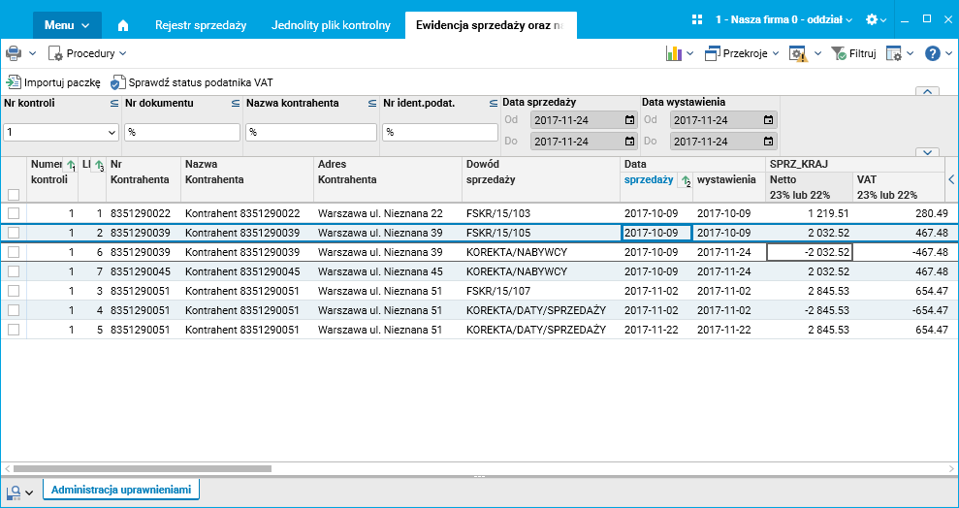Viewport: 959px width, 508px height.
Task: Open calendar for Data wystawienia Do
Action: (x=768, y=142)
